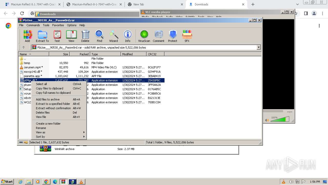Sort by the Name column header

click(x=34, y=54)
